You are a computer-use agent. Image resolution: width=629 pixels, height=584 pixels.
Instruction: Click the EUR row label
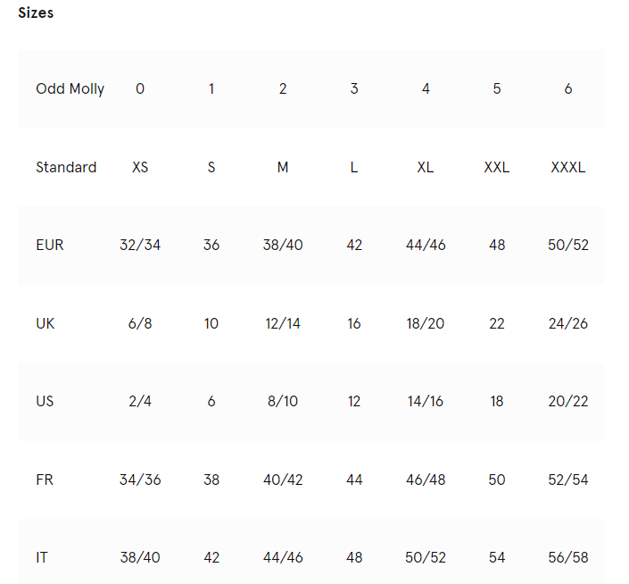[x=50, y=245]
